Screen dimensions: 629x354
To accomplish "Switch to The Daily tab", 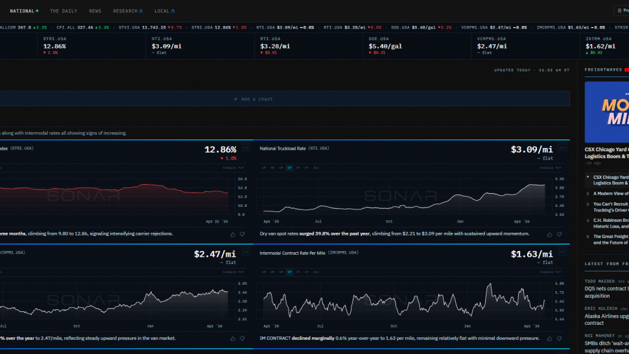I will (64, 11).
